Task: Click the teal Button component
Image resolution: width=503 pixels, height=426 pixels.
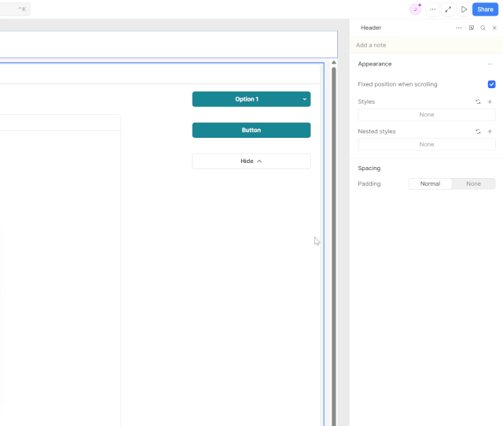Action: pyautogui.click(x=251, y=130)
